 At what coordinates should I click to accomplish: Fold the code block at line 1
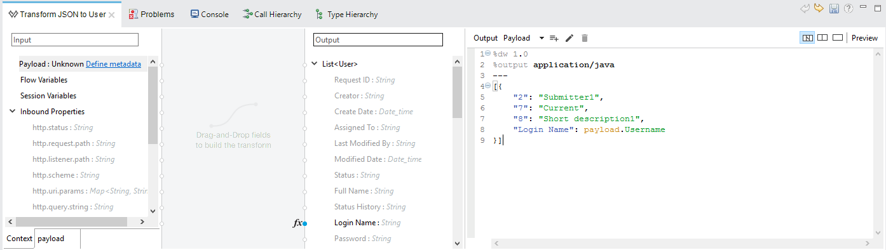[x=487, y=54]
